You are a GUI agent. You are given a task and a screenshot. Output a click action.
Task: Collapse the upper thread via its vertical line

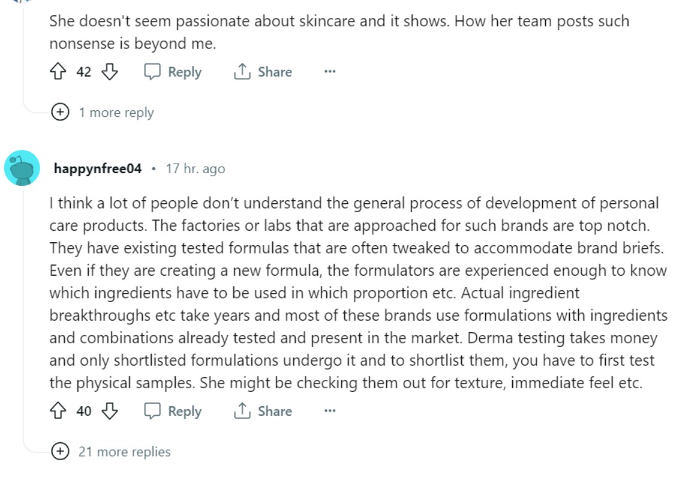pyautogui.click(x=23, y=53)
